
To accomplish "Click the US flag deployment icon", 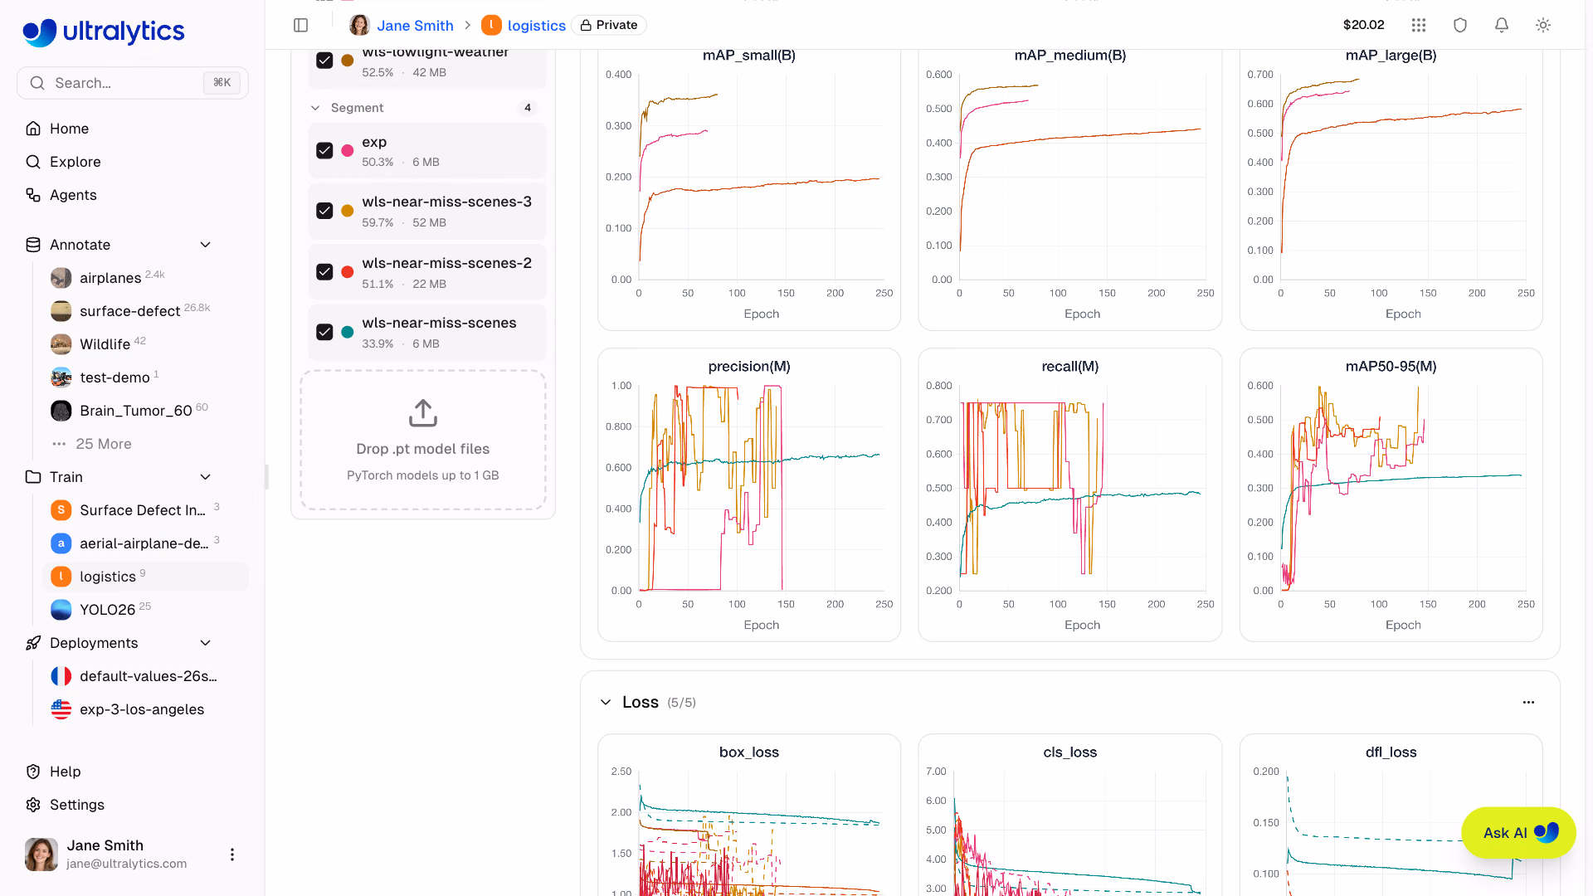I will 61,709.
